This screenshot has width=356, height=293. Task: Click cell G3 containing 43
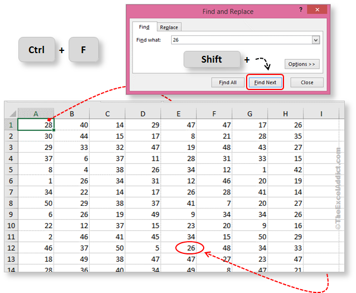[x=250, y=147]
